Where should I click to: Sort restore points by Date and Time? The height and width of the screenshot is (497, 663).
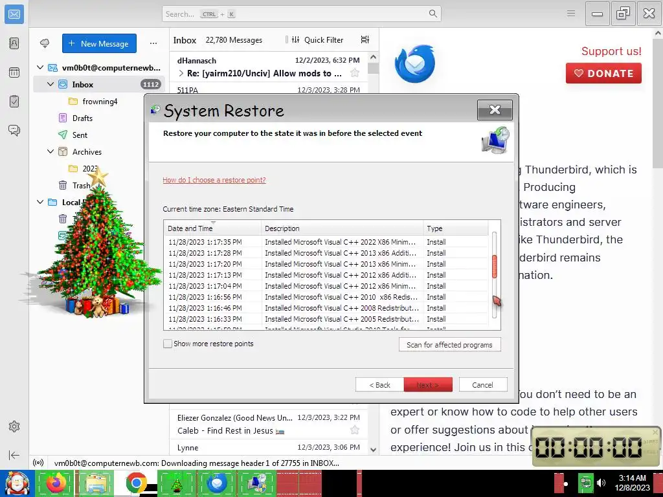coord(212,228)
